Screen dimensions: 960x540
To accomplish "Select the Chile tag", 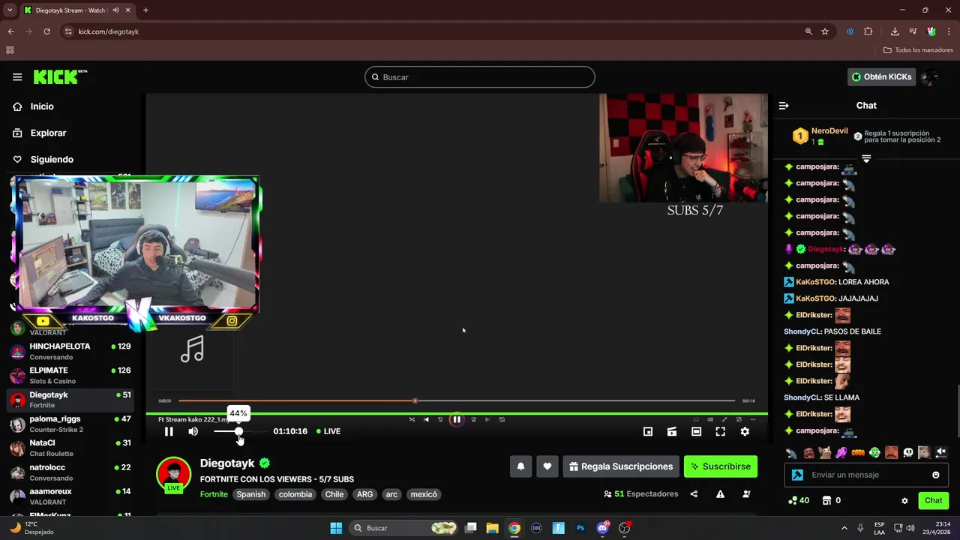I will coord(334,494).
